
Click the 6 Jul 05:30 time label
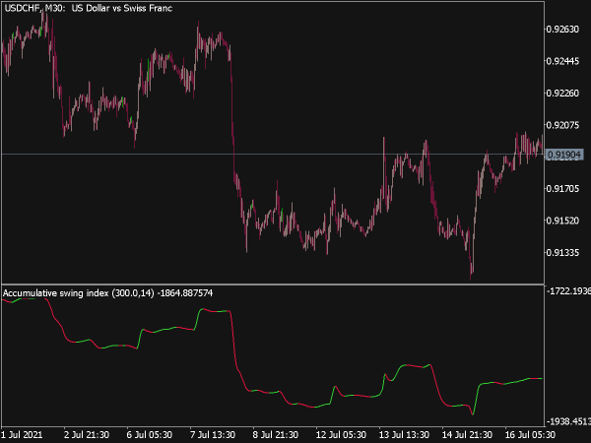click(150, 435)
